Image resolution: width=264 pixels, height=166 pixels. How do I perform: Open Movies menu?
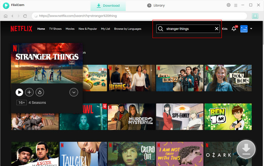(x=70, y=29)
